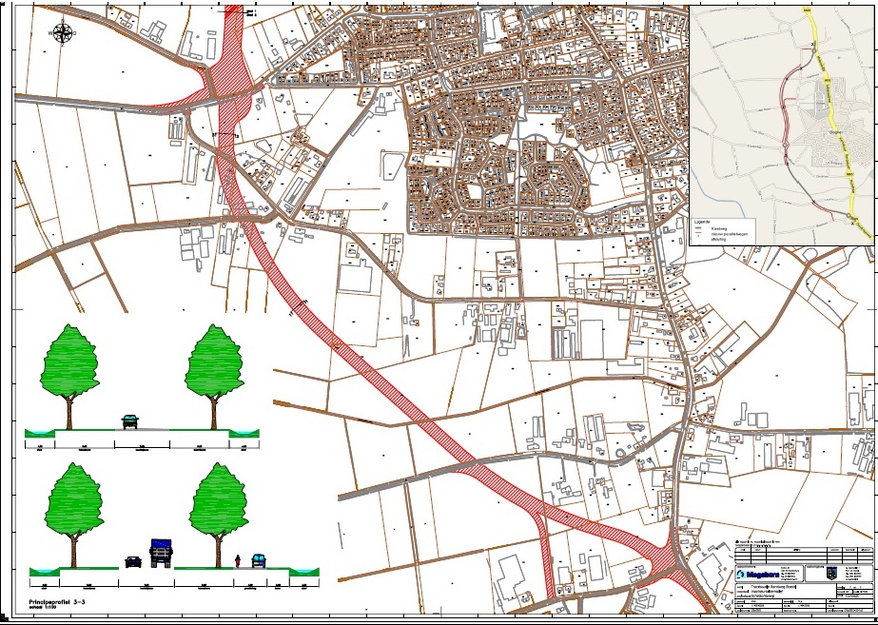The width and height of the screenshot is (878, 625).
Task: Click the red cyclist in the lower profile
Action: tap(236, 558)
